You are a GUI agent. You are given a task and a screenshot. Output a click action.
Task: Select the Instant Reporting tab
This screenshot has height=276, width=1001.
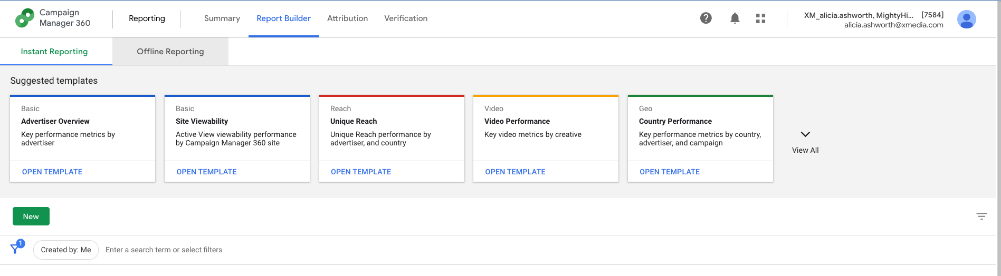point(54,52)
